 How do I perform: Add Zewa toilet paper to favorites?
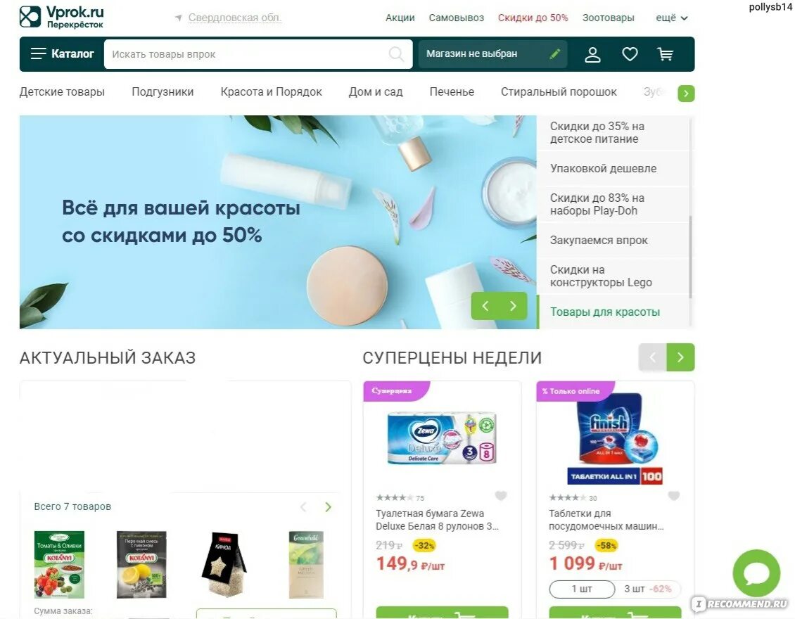(501, 496)
